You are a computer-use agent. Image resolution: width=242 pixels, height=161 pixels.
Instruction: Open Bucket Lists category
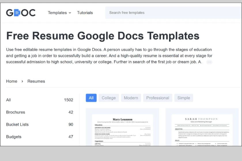(17, 124)
